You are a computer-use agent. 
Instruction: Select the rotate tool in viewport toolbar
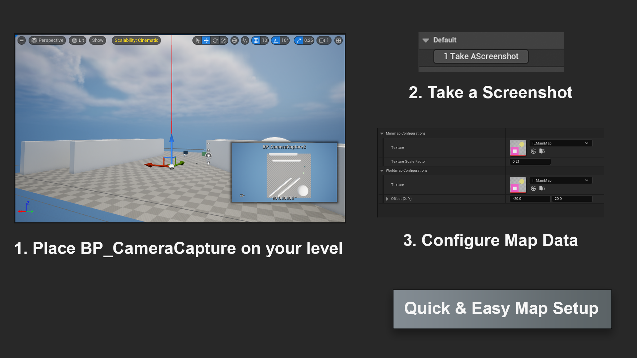[x=215, y=40]
